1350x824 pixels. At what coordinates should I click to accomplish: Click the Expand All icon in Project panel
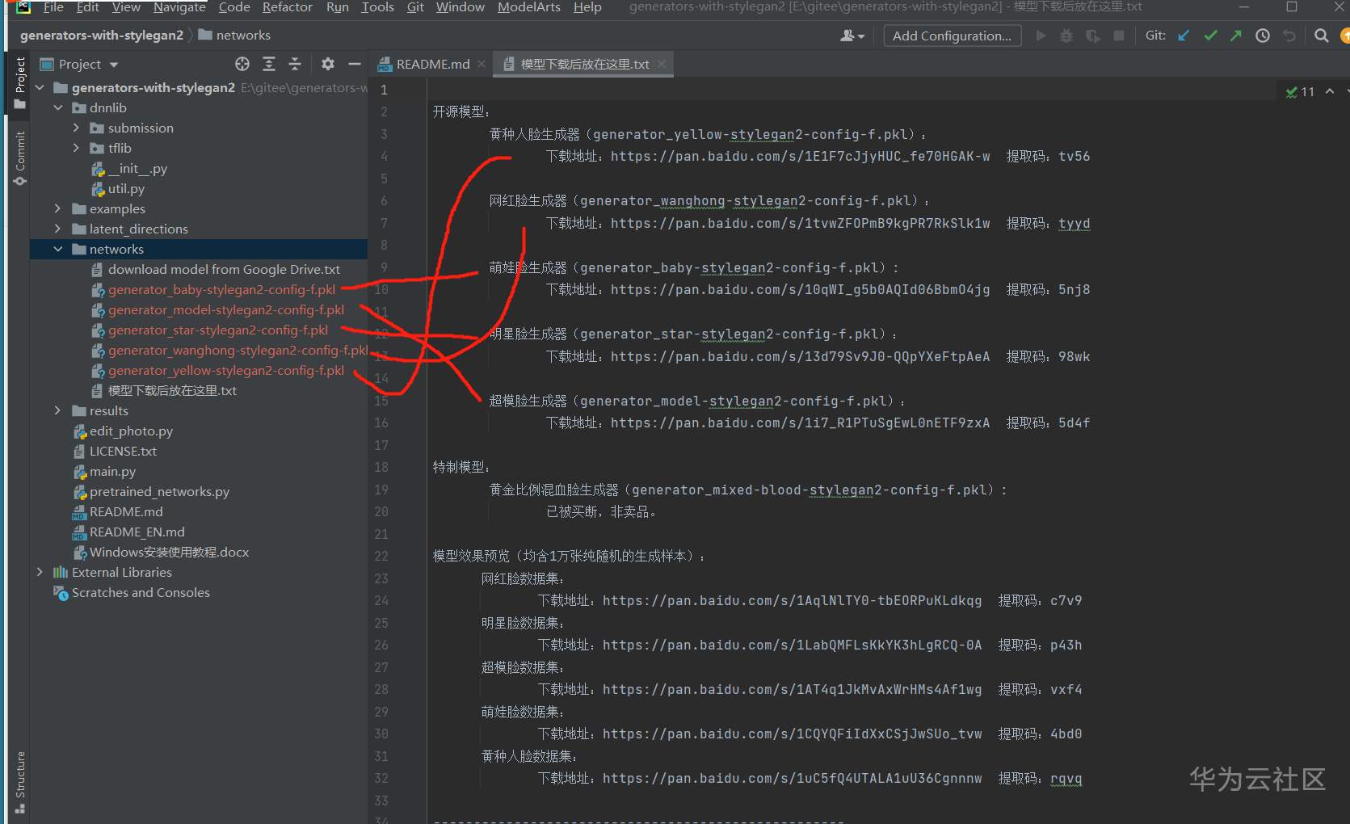pos(269,64)
